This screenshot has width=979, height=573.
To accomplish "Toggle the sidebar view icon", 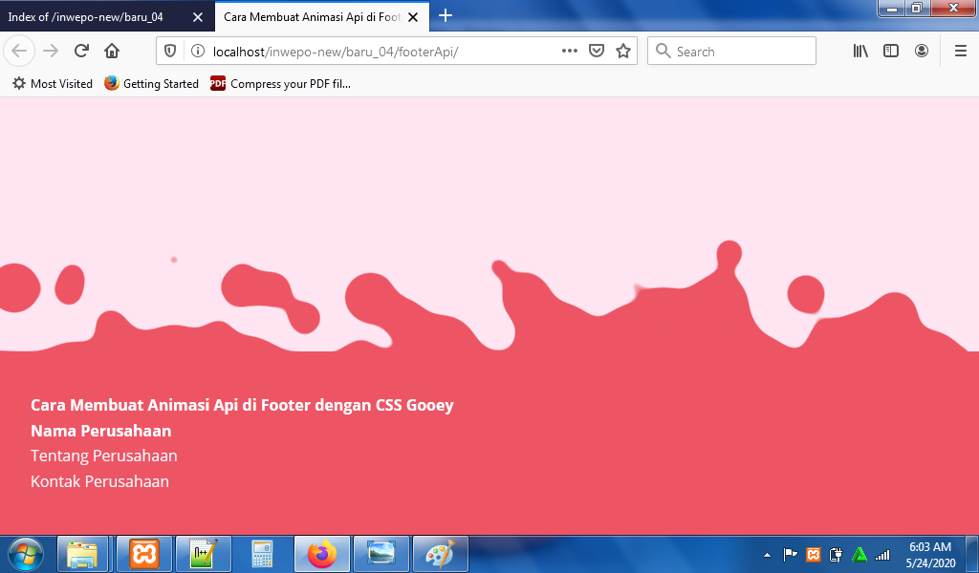I will (x=891, y=52).
